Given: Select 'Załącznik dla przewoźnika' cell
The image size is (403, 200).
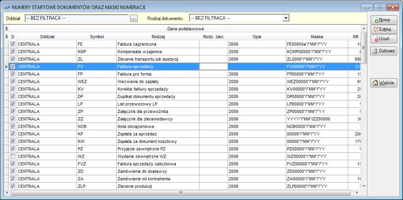Looking at the screenshot, I should [158, 112].
